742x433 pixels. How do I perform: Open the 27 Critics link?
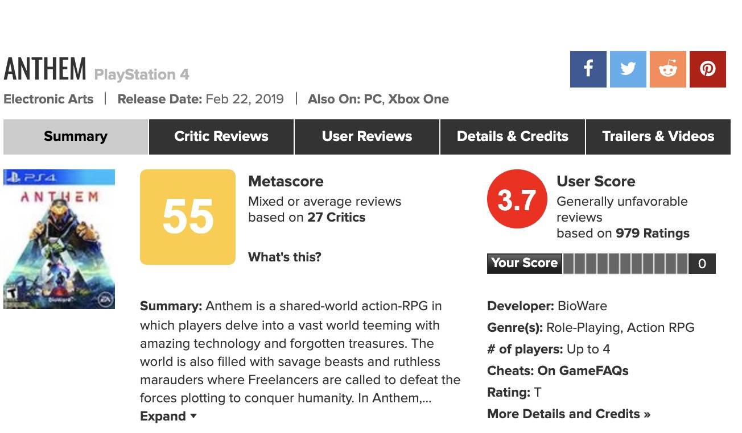pos(336,217)
